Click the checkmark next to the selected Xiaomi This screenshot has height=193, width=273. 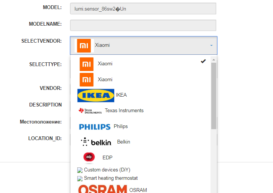[x=203, y=61]
